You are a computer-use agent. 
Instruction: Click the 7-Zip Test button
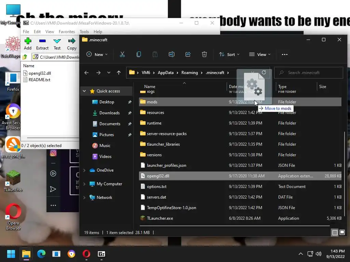tap(57, 44)
